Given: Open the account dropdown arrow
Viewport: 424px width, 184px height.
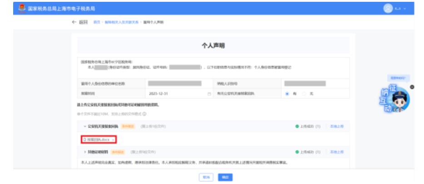Looking at the screenshot, I should 404,9.
